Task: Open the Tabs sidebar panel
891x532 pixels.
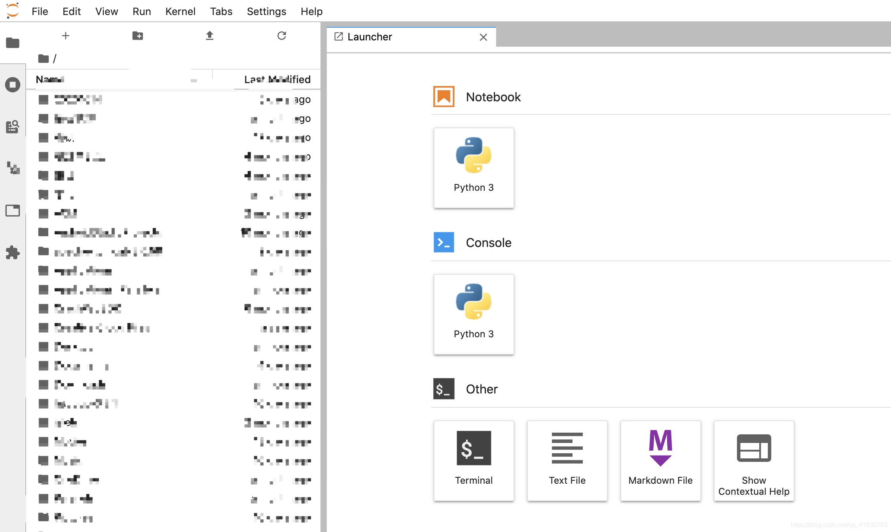Action: tap(13, 211)
